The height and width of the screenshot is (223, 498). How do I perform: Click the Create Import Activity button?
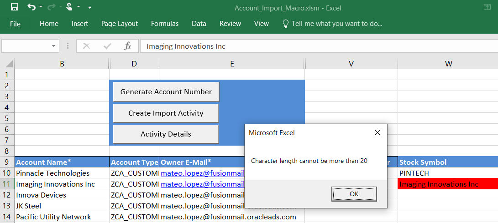166,113
